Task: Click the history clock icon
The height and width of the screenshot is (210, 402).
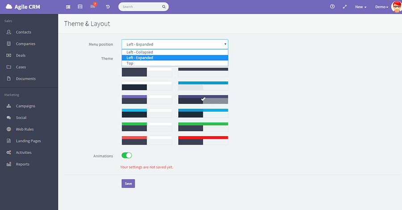Action: click(108, 7)
